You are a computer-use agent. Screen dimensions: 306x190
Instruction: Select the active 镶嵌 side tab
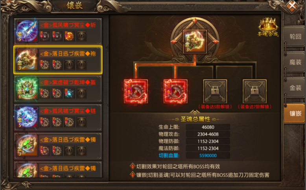pos(295,113)
